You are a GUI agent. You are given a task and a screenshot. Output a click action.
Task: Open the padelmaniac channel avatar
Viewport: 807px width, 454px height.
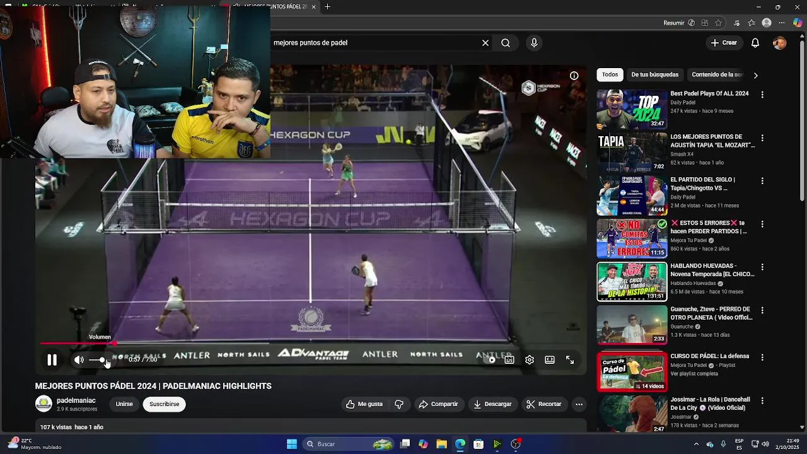44,404
